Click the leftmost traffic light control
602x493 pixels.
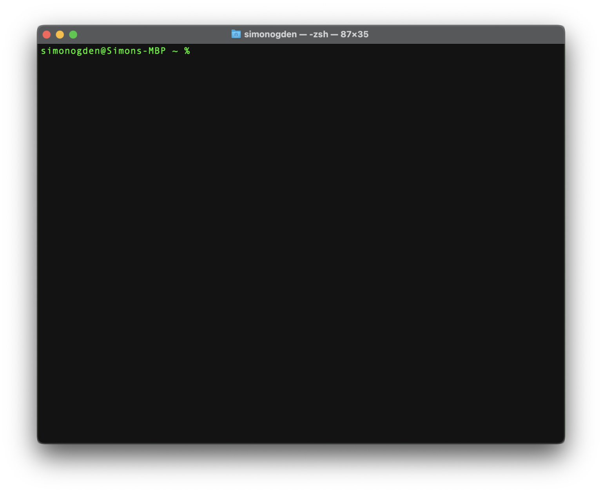click(x=47, y=34)
